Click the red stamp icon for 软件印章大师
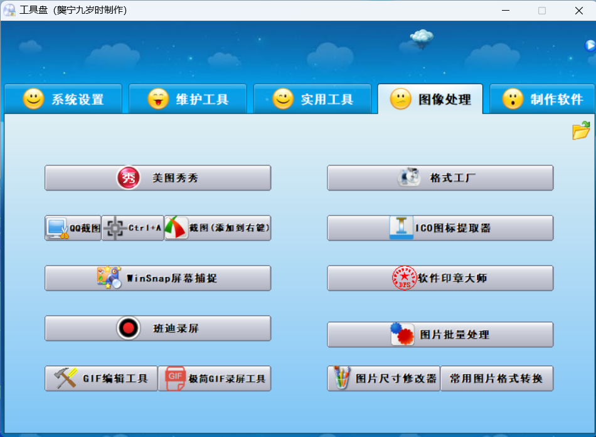Screen dimensions: 596x437 [404, 278]
